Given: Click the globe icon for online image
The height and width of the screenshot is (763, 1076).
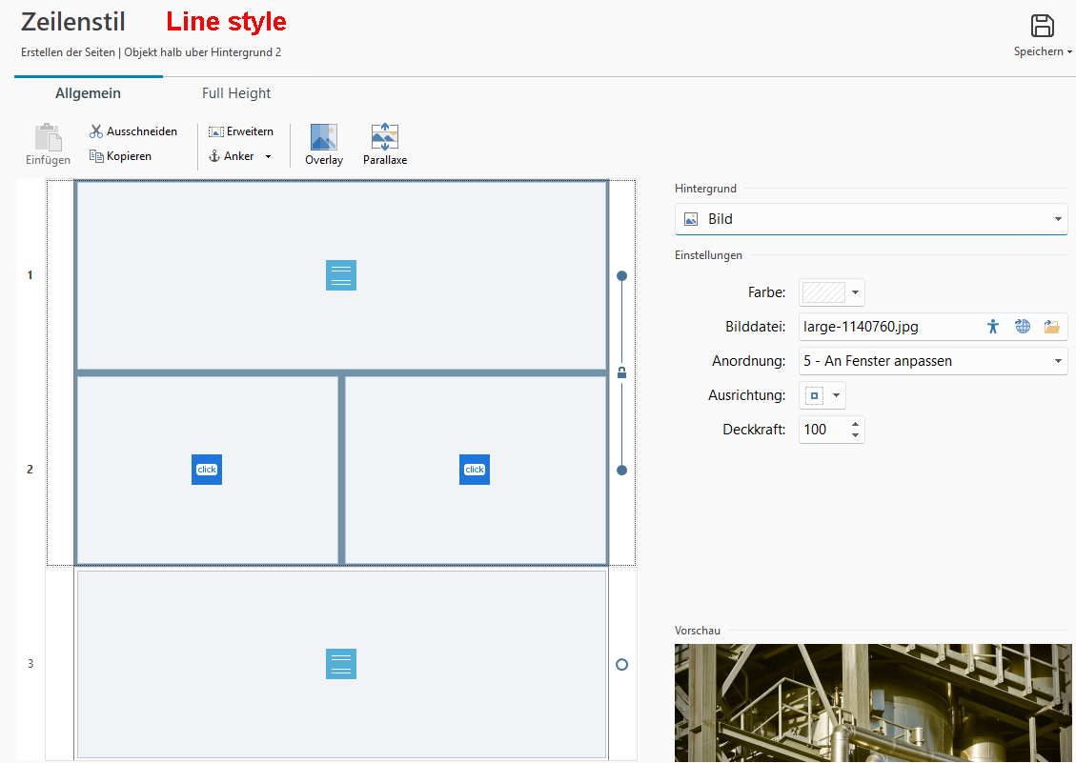Looking at the screenshot, I should (x=1023, y=327).
